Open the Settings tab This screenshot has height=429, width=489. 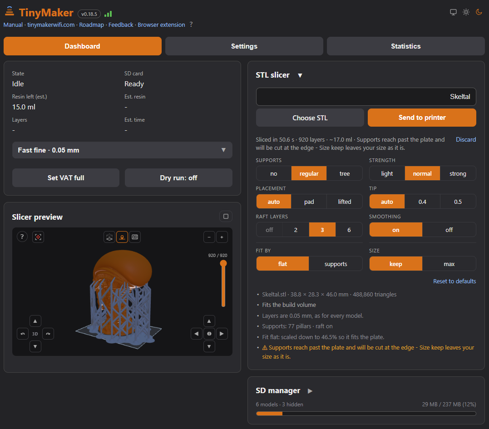point(244,46)
